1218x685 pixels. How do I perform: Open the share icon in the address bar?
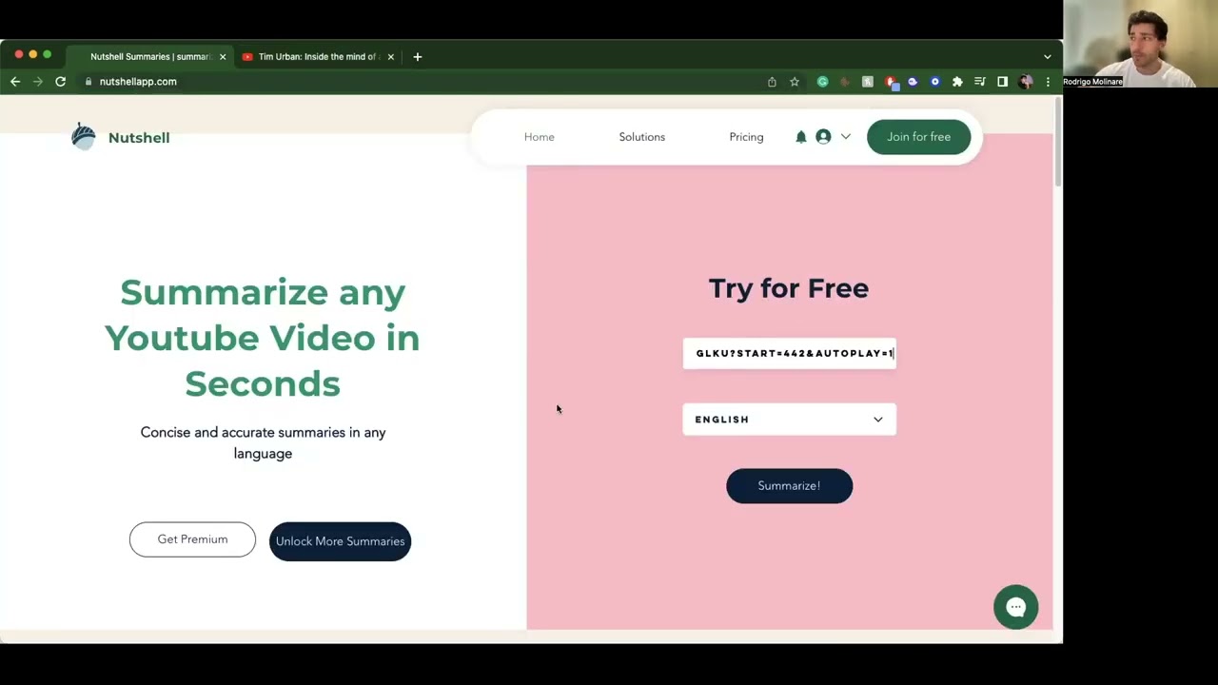[772, 82]
